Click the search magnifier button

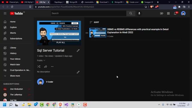[131, 13]
